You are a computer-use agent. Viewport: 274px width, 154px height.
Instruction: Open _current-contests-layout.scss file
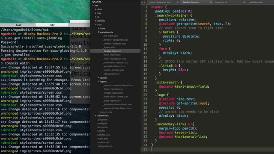pyautogui.click(x=118, y=85)
